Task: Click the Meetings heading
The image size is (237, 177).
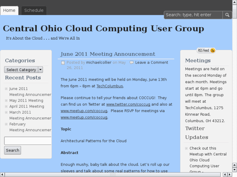Action: [x=198, y=60]
